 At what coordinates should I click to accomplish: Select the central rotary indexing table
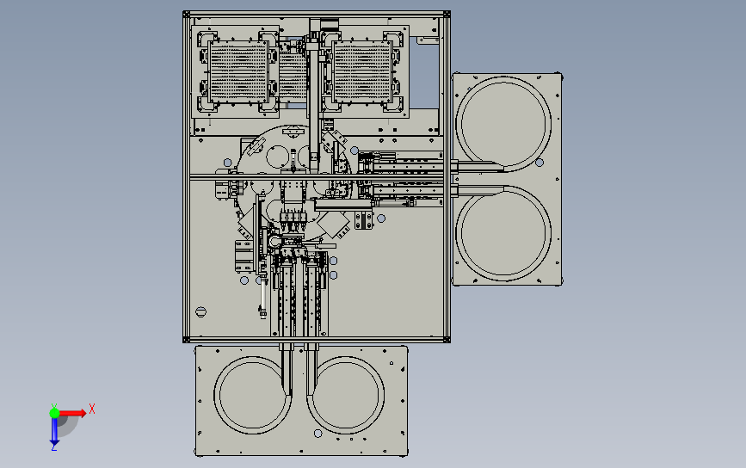pyautogui.click(x=294, y=183)
